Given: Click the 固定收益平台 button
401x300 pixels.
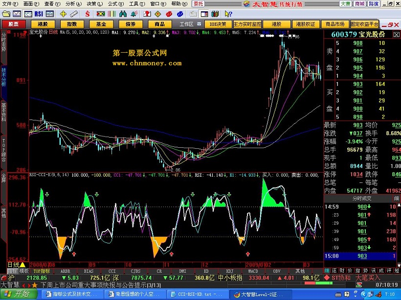Looking at the screenshot, I should click(x=364, y=24).
